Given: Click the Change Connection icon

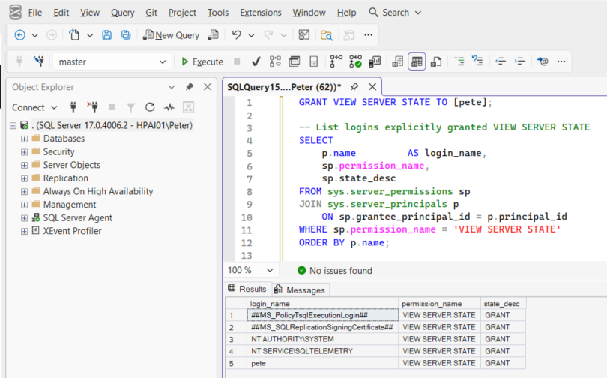Looking at the screenshot, I should pyautogui.click(x=38, y=61).
